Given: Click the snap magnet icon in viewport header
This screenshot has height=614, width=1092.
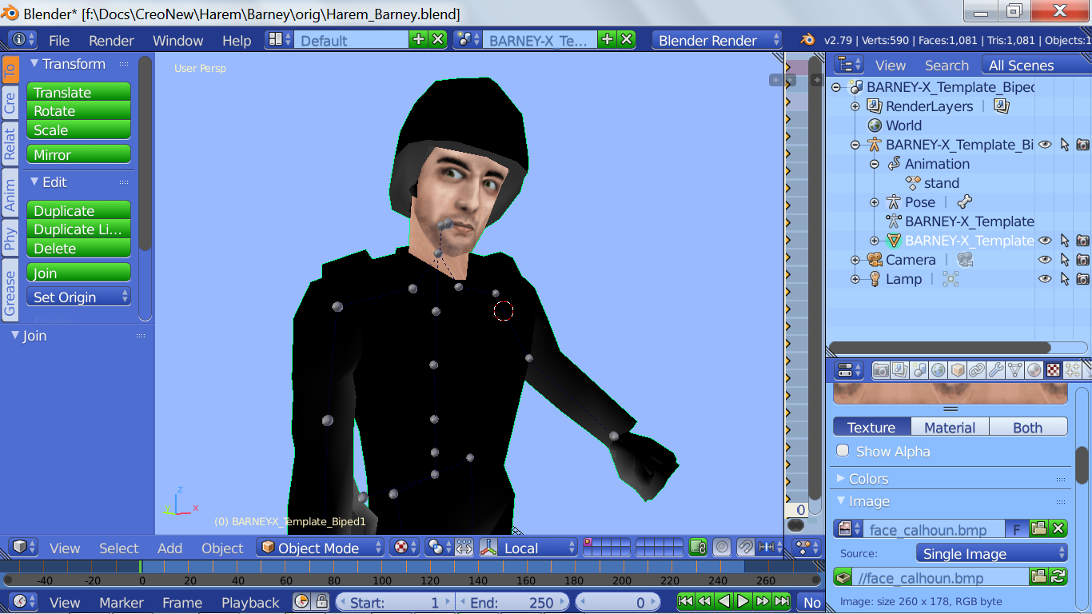Looking at the screenshot, I should 745,548.
